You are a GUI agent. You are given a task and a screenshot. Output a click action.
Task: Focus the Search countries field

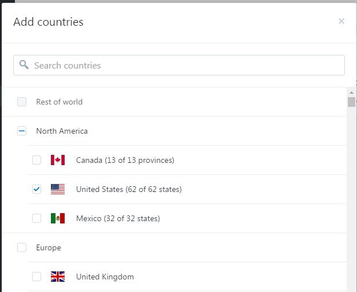pyautogui.click(x=179, y=65)
